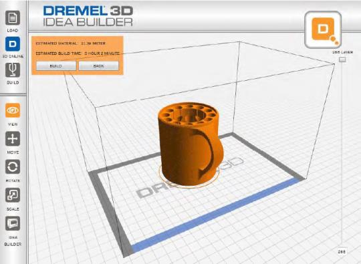Screen dimensions: 361x264
Task: Select the Move tool icon
Action: pyautogui.click(x=13, y=139)
